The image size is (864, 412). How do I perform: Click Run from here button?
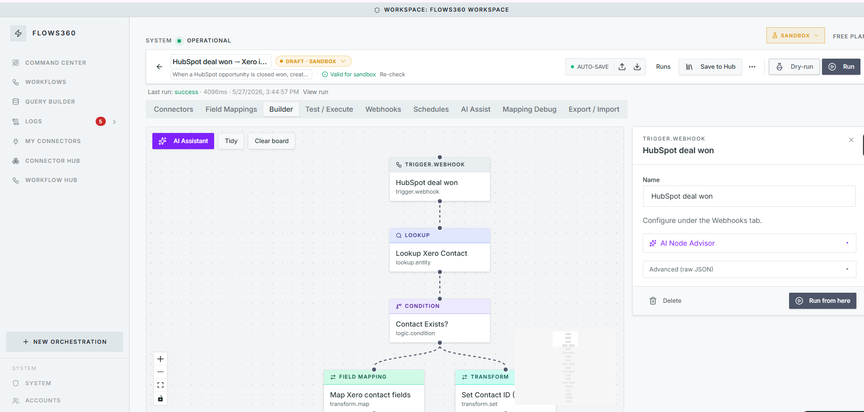823,301
